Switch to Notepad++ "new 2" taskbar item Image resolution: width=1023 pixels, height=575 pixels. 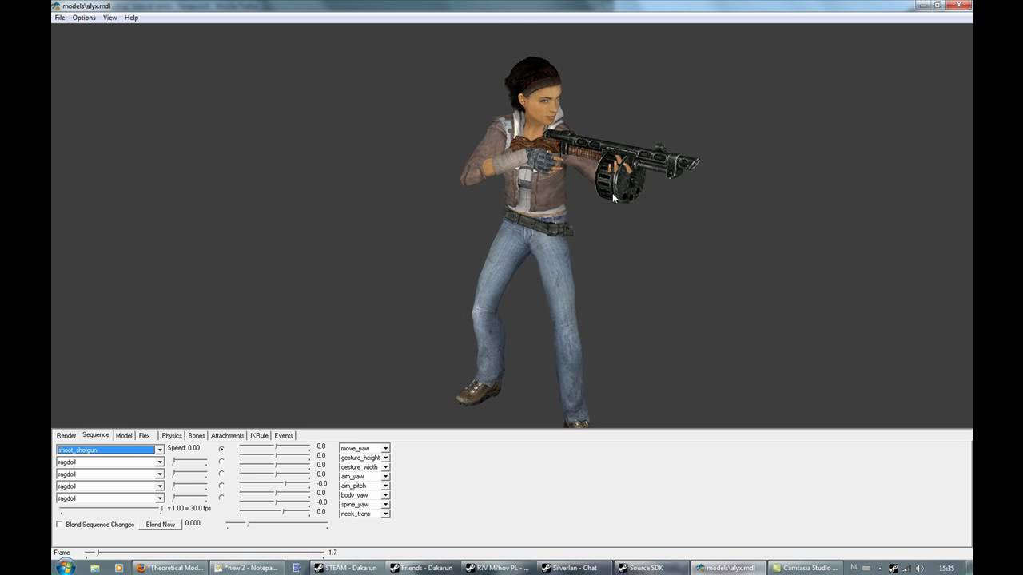pos(248,568)
